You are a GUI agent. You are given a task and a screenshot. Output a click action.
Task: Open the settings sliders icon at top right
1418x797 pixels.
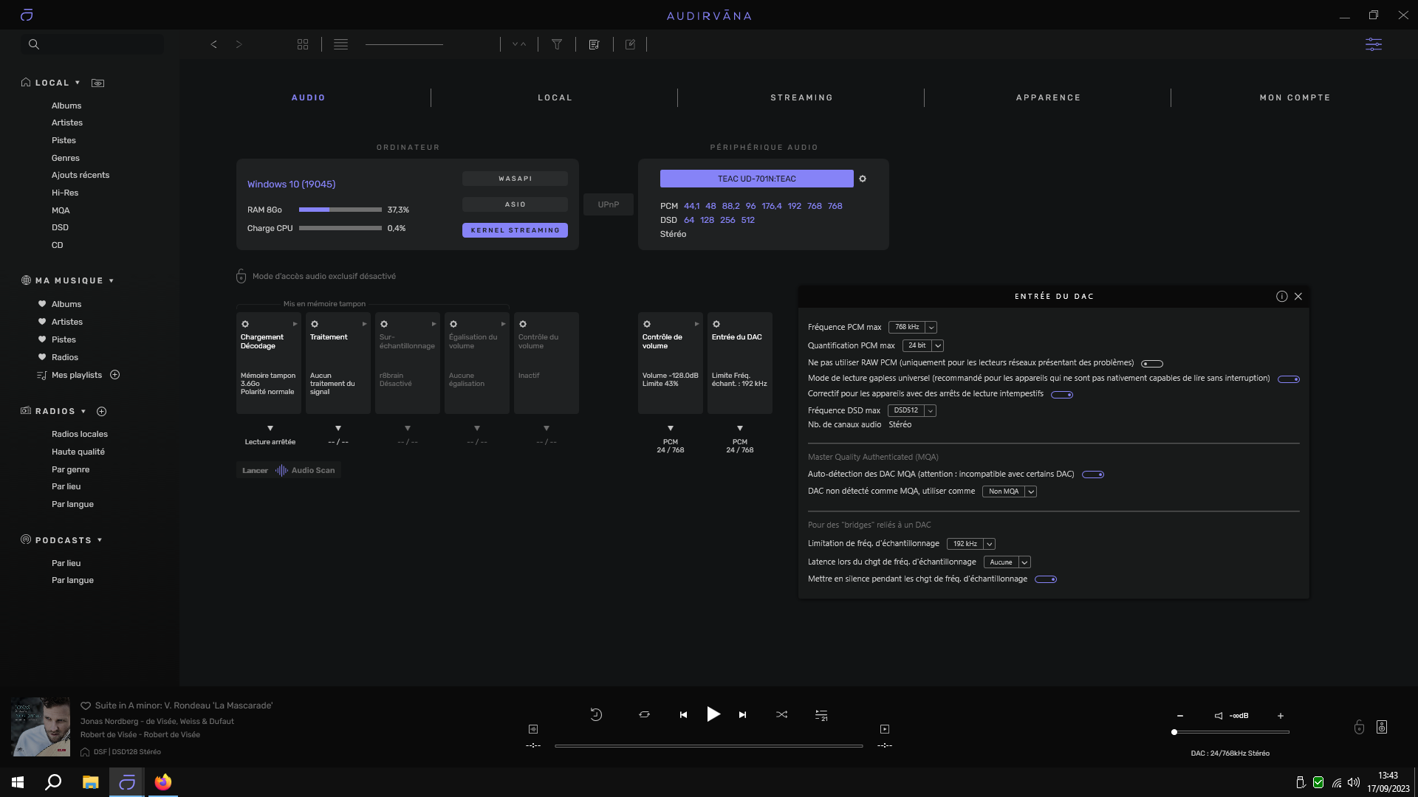(x=1373, y=44)
